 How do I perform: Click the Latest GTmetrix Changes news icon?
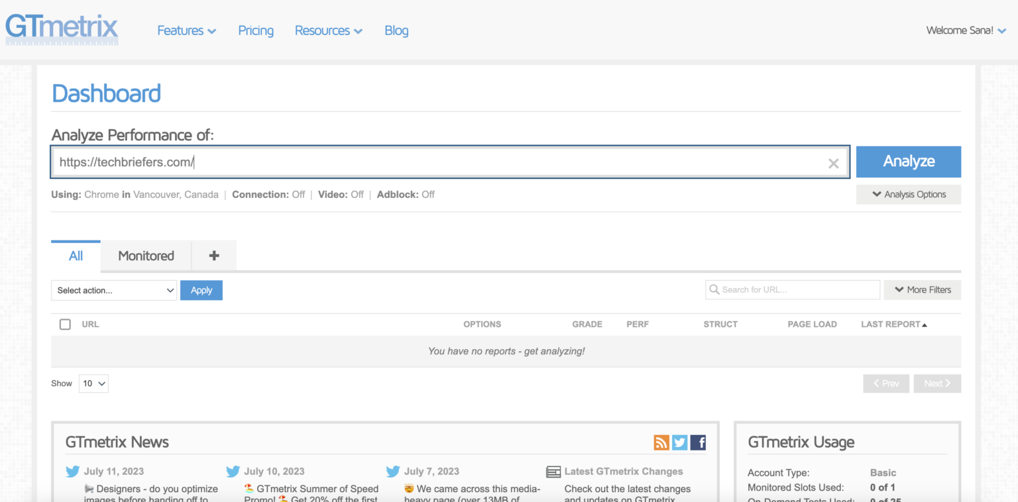pyautogui.click(x=553, y=472)
